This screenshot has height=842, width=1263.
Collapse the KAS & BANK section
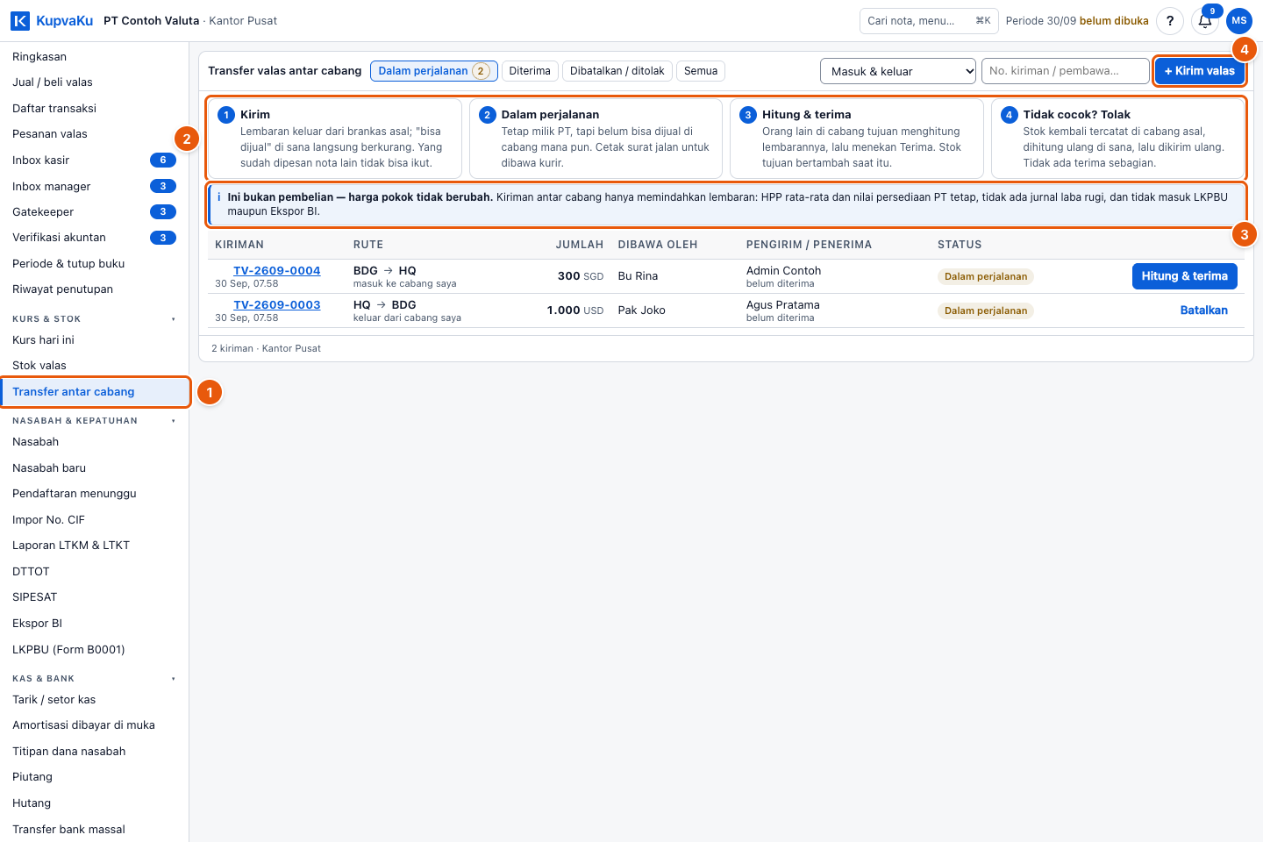click(173, 679)
